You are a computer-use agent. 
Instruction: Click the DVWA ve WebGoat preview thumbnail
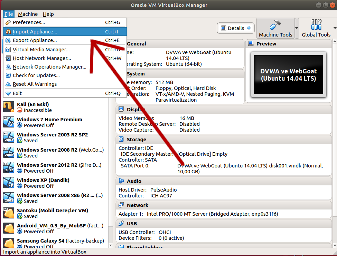[288, 74]
